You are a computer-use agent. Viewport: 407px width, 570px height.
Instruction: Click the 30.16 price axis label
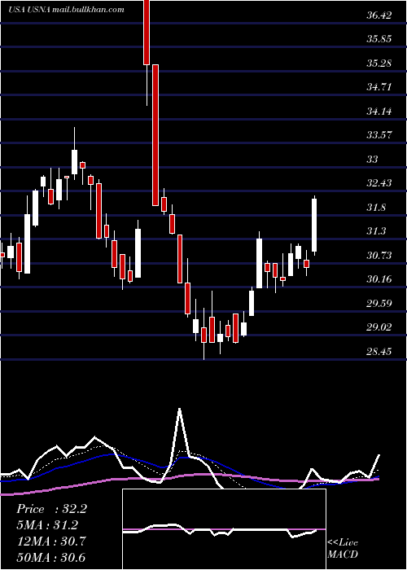point(379,279)
